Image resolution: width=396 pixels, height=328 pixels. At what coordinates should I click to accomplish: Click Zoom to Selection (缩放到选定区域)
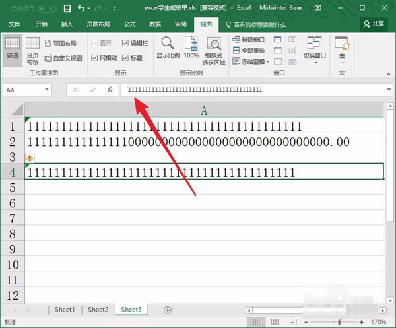click(214, 50)
